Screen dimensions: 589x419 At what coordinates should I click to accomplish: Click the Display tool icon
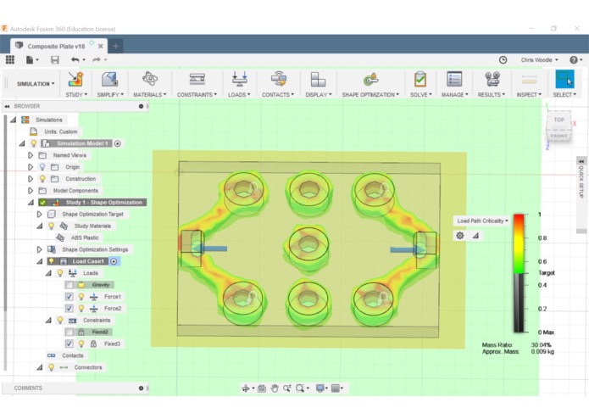318,79
